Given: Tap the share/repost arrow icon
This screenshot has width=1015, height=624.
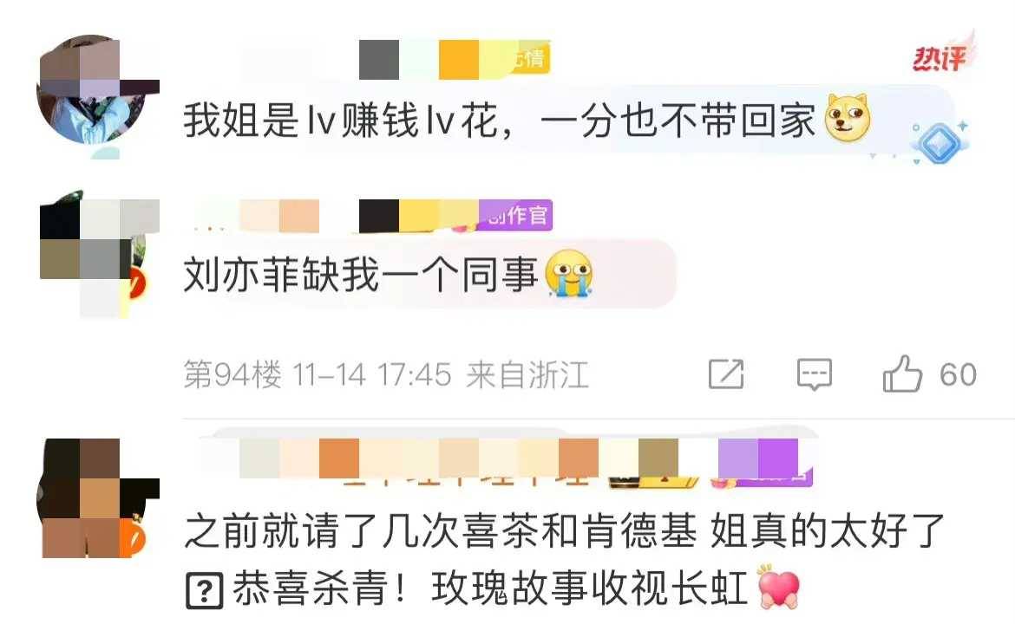Looking at the screenshot, I should click(x=726, y=374).
